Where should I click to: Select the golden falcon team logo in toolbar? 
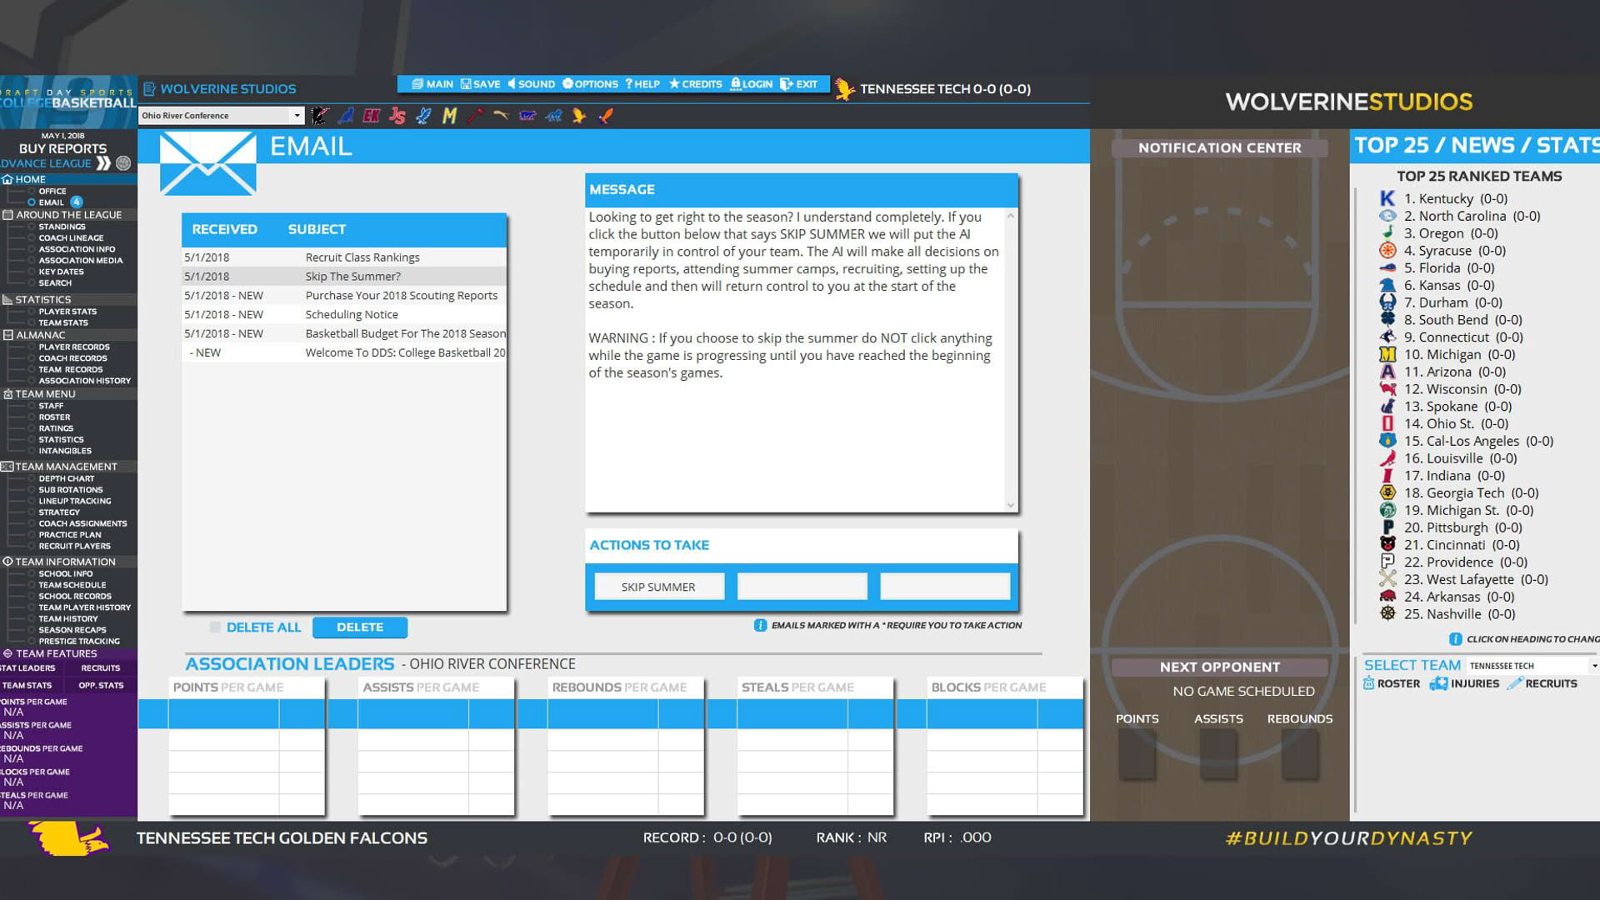click(x=579, y=116)
